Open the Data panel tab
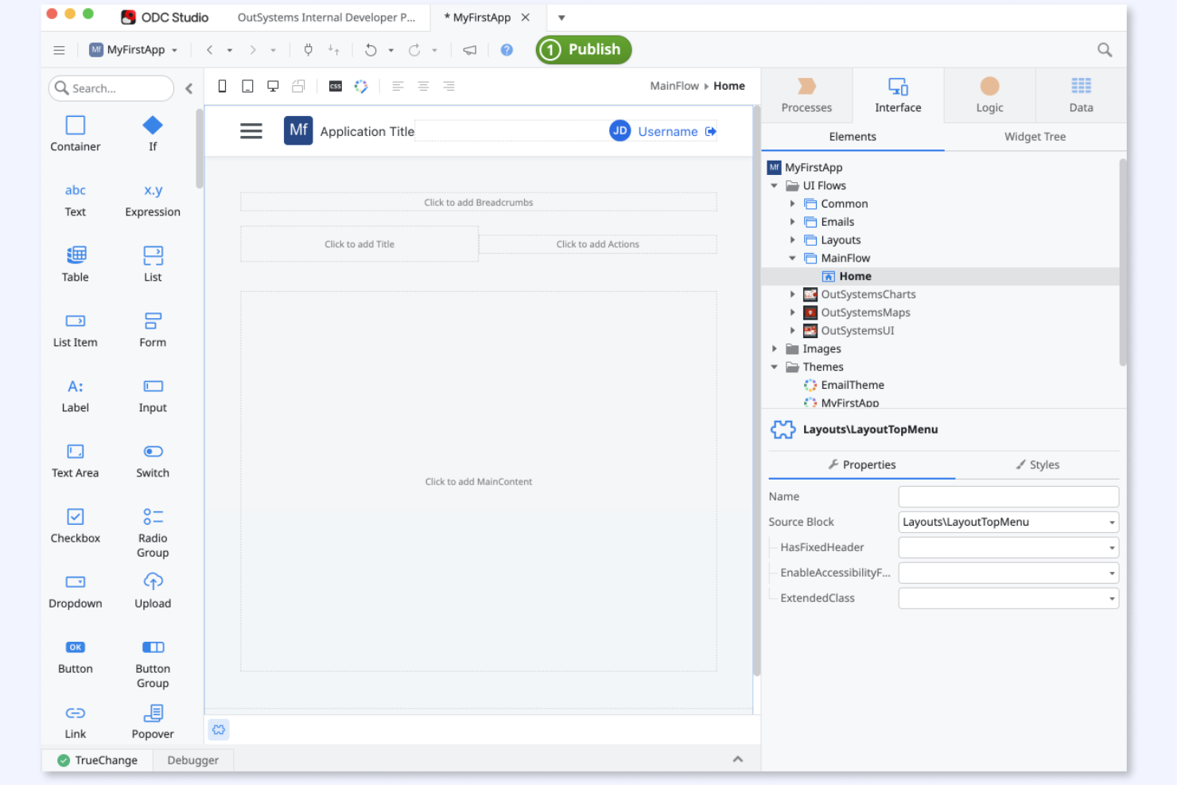This screenshot has height=785, width=1177. pyautogui.click(x=1081, y=95)
